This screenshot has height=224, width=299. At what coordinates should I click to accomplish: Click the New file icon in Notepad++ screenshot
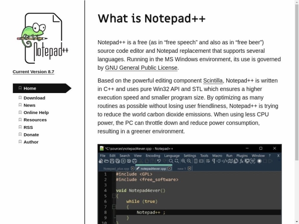point(101,161)
